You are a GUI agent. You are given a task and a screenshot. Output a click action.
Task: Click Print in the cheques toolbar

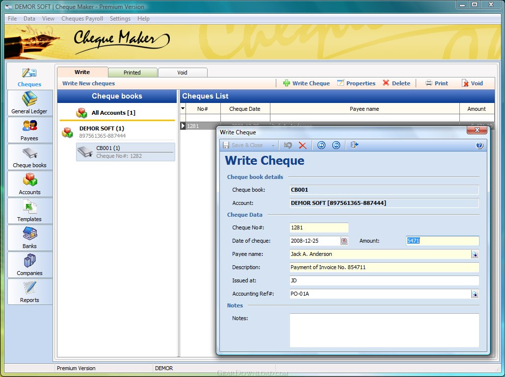(437, 83)
